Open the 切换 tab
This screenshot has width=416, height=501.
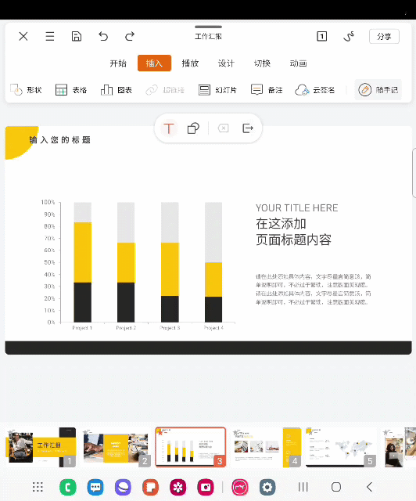[x=262, y=63]
